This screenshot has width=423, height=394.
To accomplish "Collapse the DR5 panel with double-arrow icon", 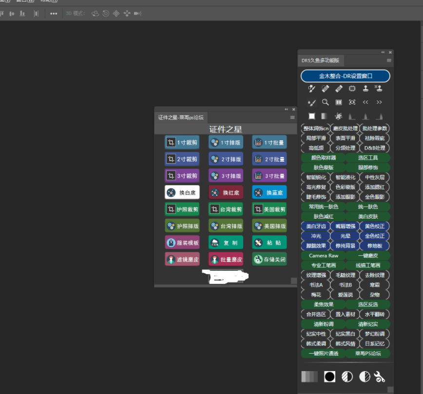I will (383, 52).
